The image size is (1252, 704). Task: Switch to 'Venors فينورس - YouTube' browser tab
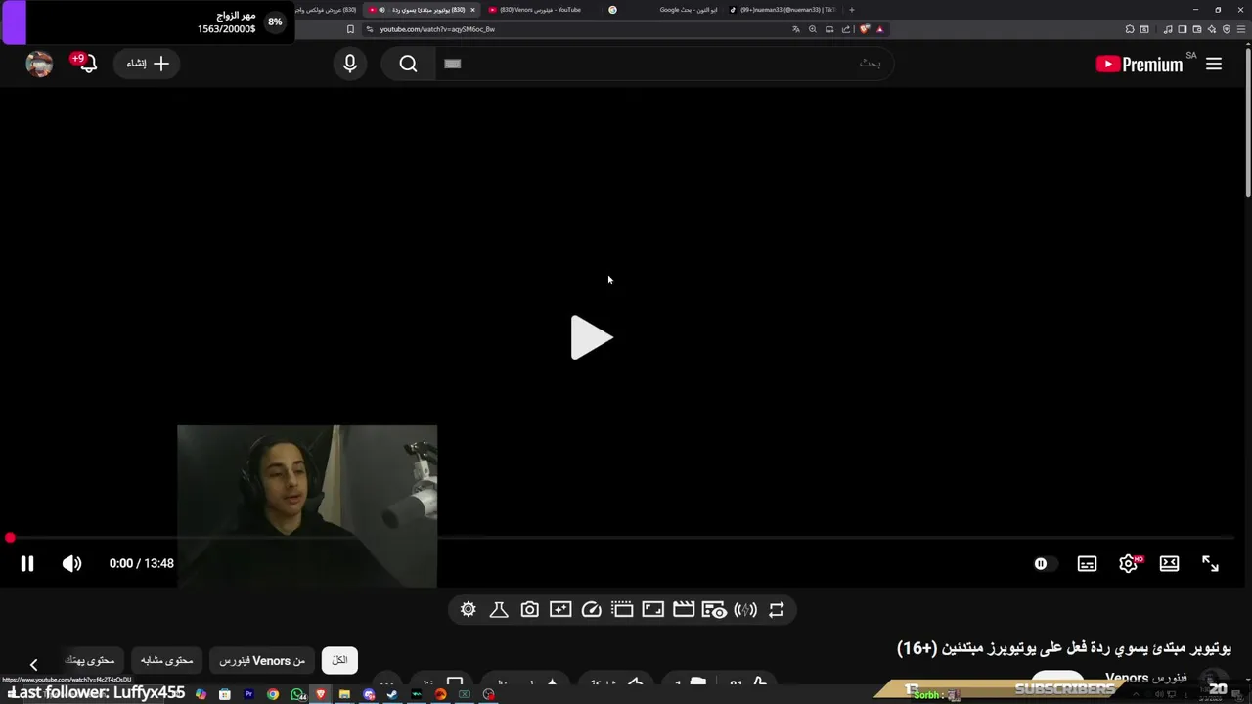540,10
